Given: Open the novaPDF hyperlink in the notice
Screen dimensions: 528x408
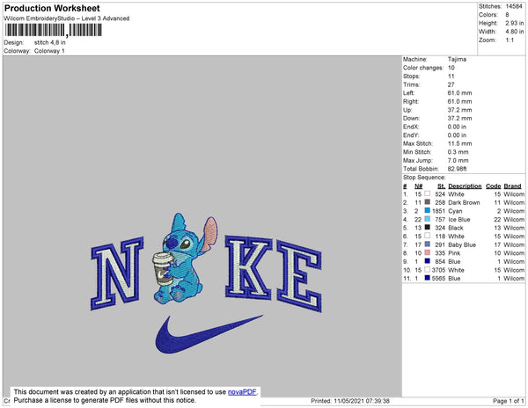Looking at the screenshot, I should click(242, 392).
